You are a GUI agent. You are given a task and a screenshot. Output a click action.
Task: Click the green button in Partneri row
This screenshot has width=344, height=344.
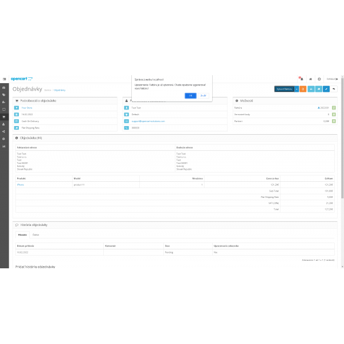pyautogui.click(x=334, y=121)
